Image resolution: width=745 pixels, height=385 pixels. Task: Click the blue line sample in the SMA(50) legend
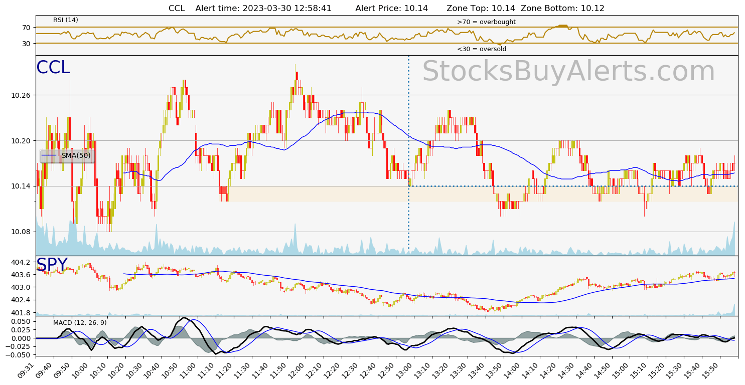[x=49, y=156]
